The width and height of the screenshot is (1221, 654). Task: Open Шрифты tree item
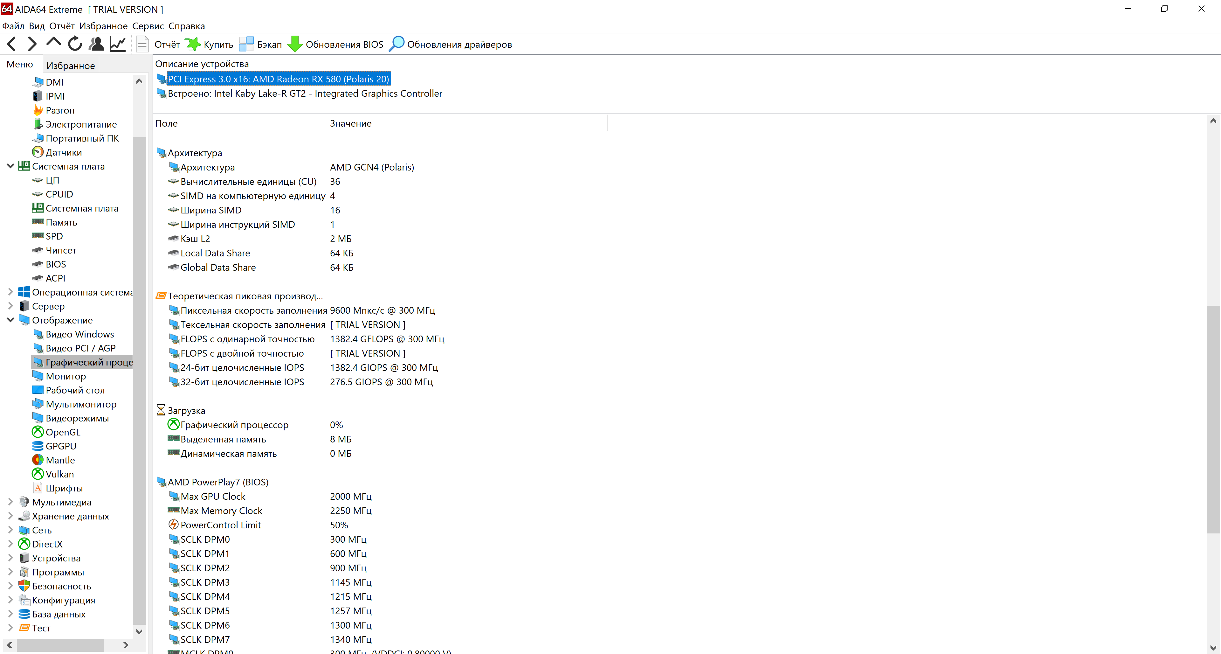click(x=57, y=488)
